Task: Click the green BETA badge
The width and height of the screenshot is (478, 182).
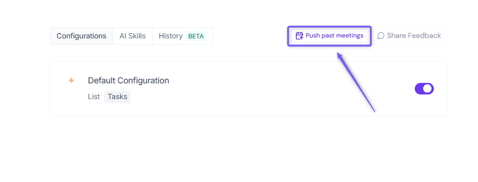Action: coord(196,36)
